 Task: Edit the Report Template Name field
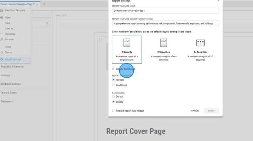click(165, 11)
